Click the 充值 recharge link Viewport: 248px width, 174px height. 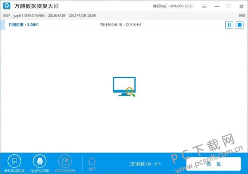coord(242,16)
